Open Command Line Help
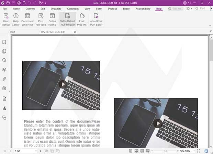 point(27,20)
